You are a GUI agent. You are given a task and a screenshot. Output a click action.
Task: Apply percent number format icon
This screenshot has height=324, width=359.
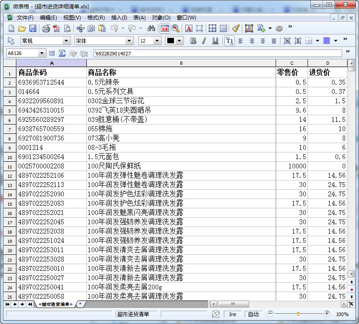[x=287, y=41]
